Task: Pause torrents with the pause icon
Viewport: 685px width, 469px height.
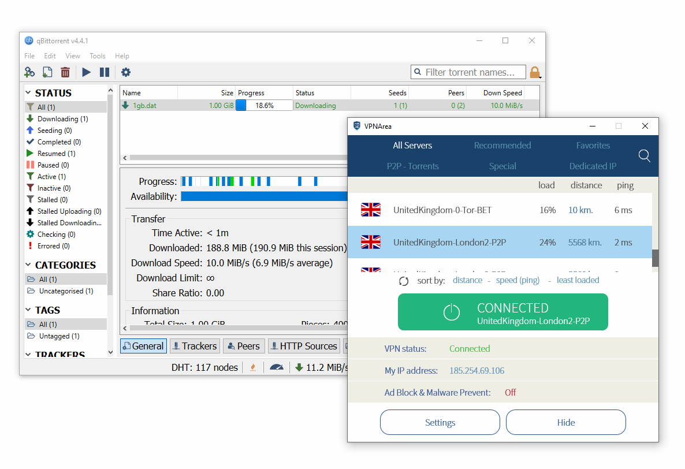Action: click(105, 72)
